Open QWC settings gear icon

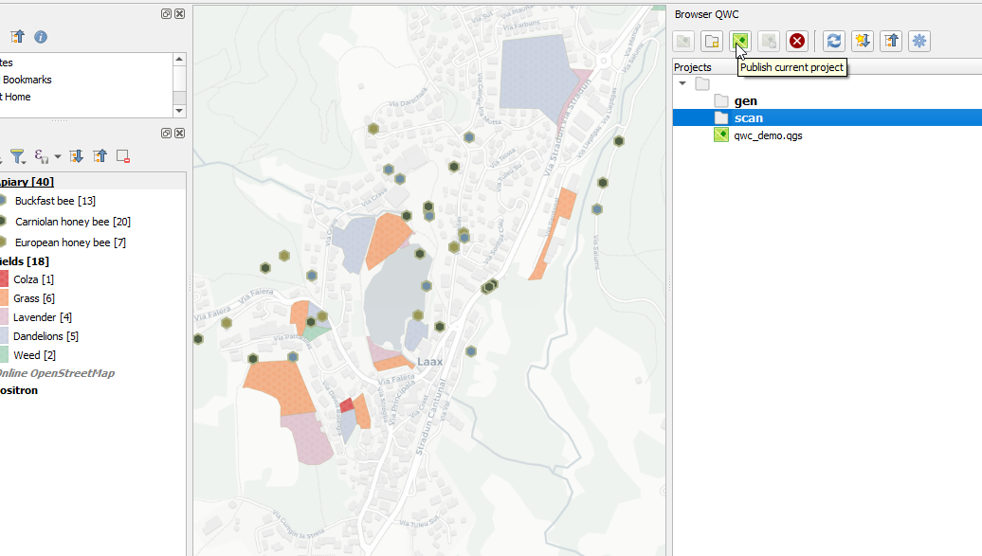[x=918, y=41]
